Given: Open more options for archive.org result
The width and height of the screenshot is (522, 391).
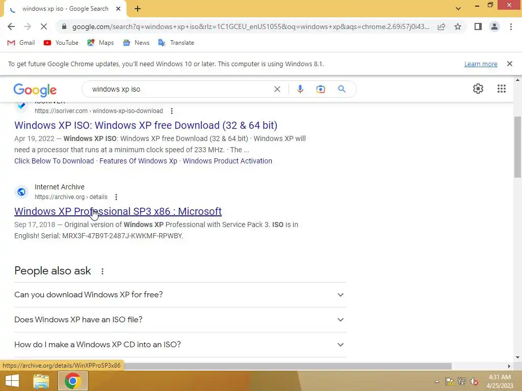Looking at the screenshot, I should point(116,197).
